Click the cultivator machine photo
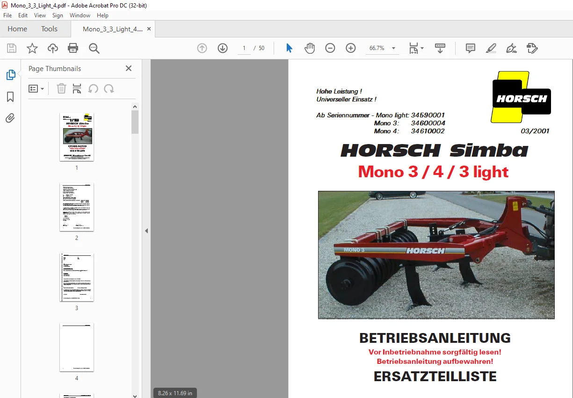 click(x=436, y=255)
